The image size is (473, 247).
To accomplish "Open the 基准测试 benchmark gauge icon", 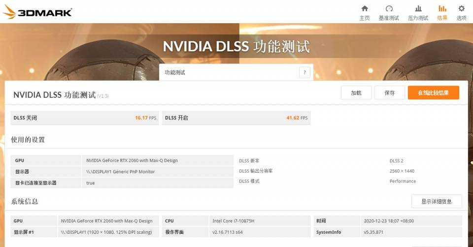I will coord(389,9).
